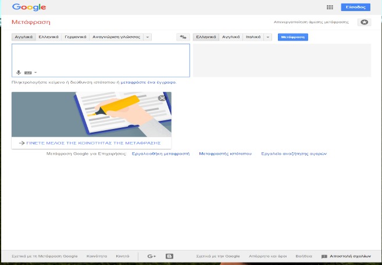Select Αγγλικά as target language

pos(231,37)
